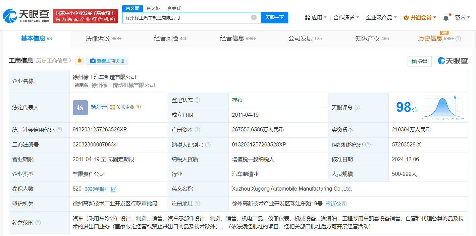Click the TianYanCha logo
The height and width of the screenshot is (236, 476).
[26, 16]
